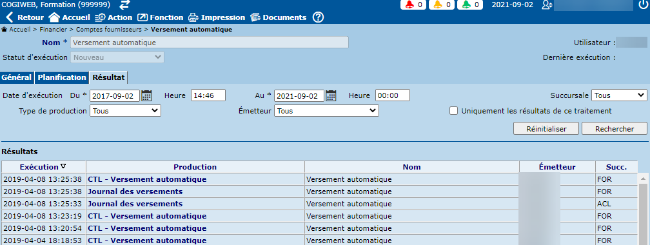Click the power logout icon
The image size is (650, 245).
(642, 5)
